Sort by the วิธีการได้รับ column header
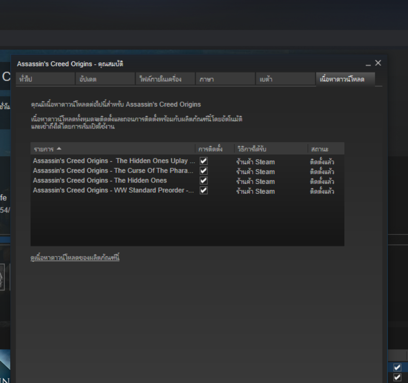 point(271,149)
